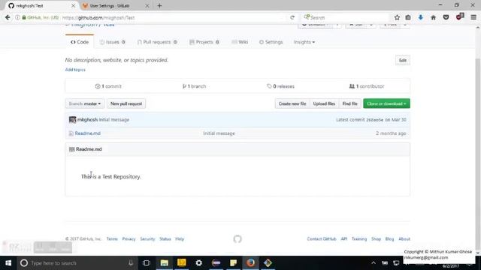Click the footer Help link
Screen dimensions: 481x270
(180, 238)
